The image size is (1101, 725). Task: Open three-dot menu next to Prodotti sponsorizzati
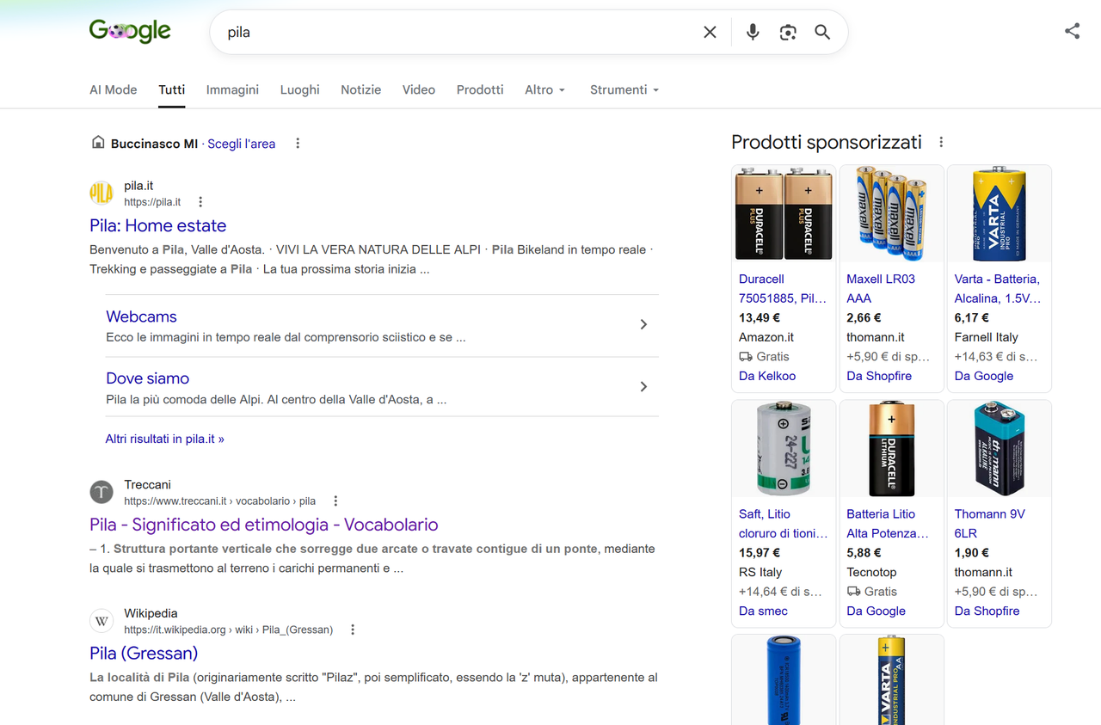tap(941, 142)
